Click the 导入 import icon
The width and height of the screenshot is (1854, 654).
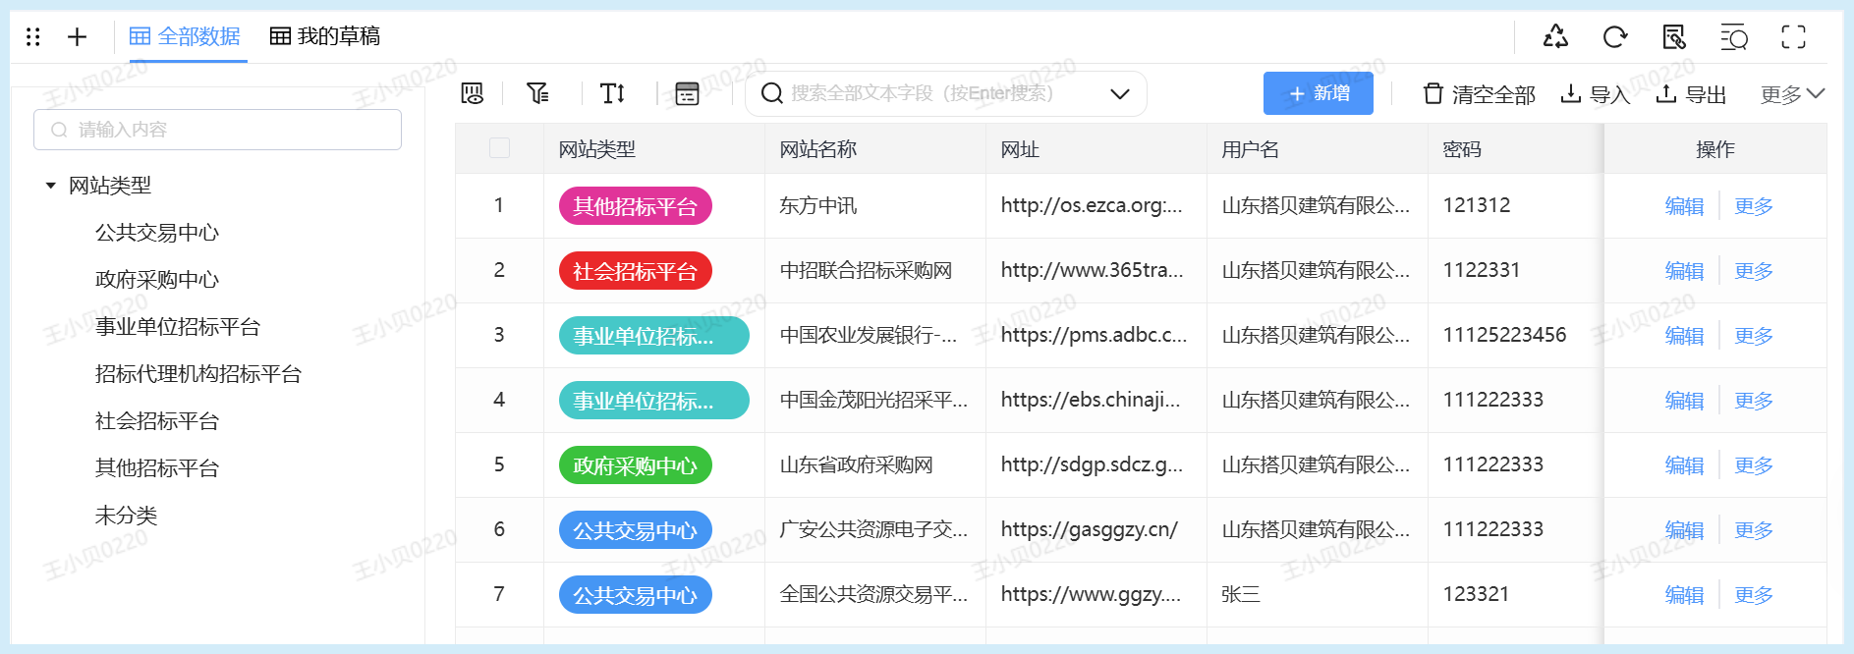pyautogui.click(x=1571, y=93)
